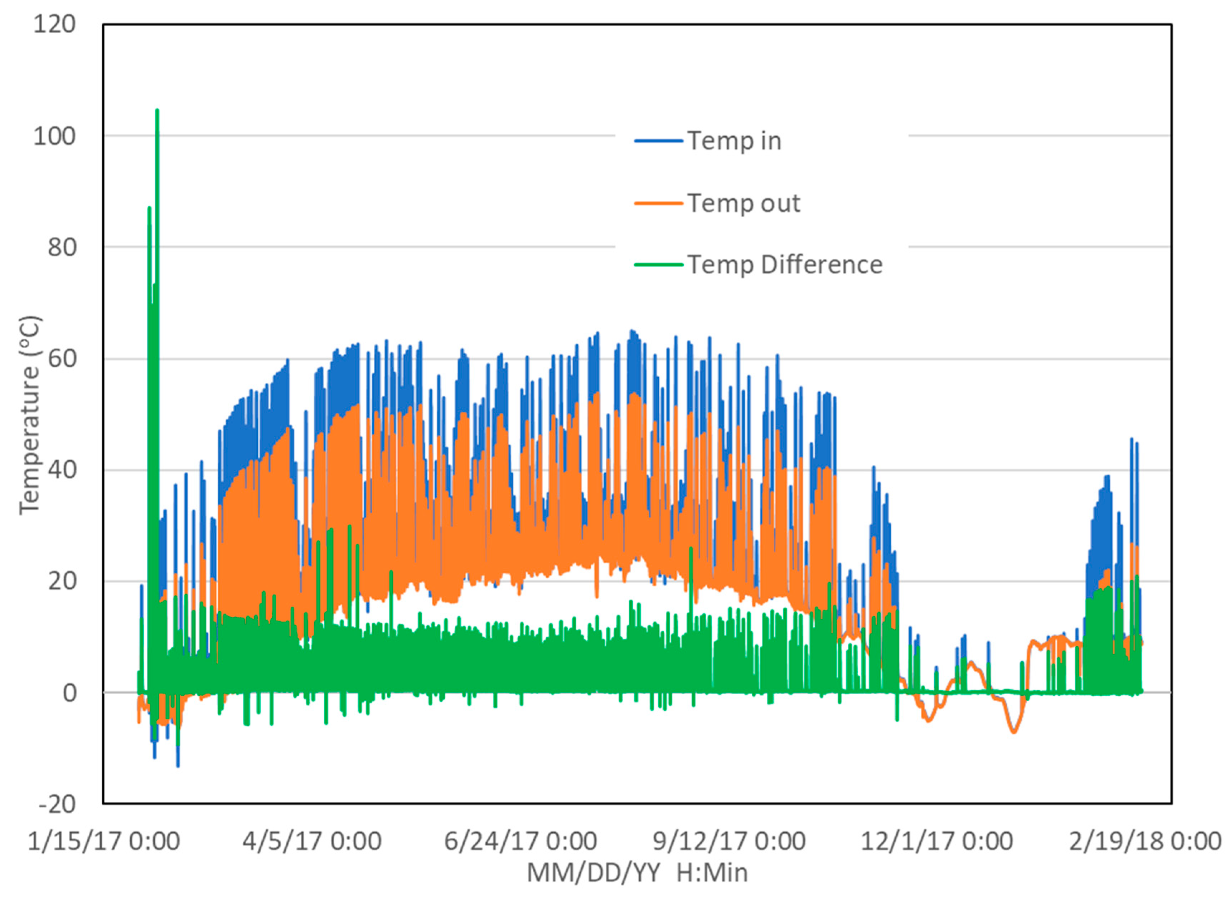
Task: Click the 2/19/18 0:00 x-axis label
Action: 1145,841
